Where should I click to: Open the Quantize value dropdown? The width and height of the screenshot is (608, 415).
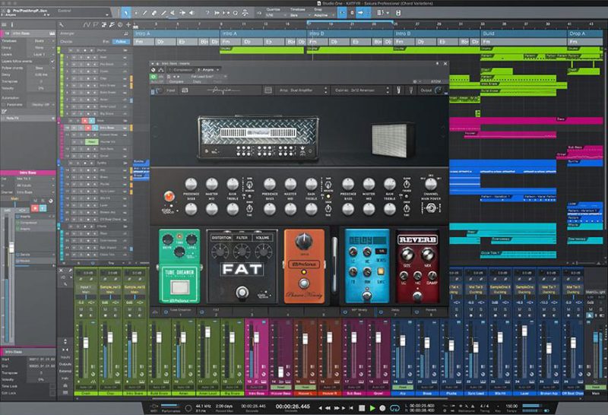coord(274,15)
